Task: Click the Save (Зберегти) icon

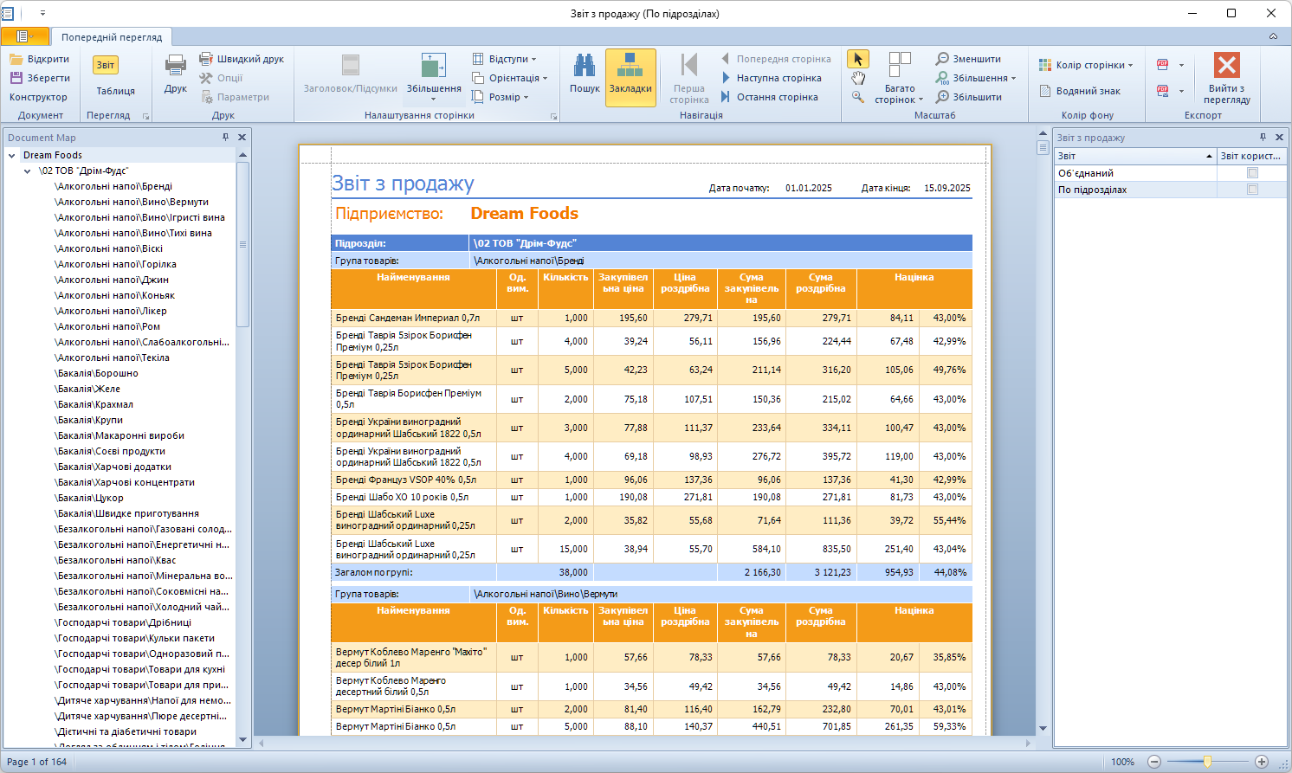Action: click(16, 78)
